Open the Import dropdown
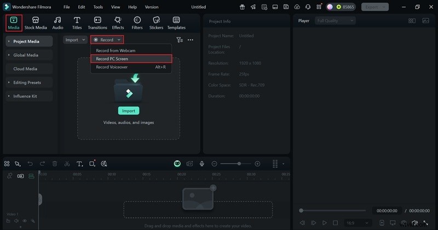 coord(75,40)
